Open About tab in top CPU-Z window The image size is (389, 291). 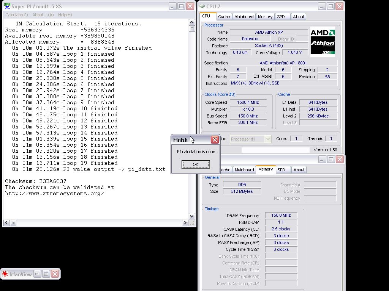click(x=299, y=17)
